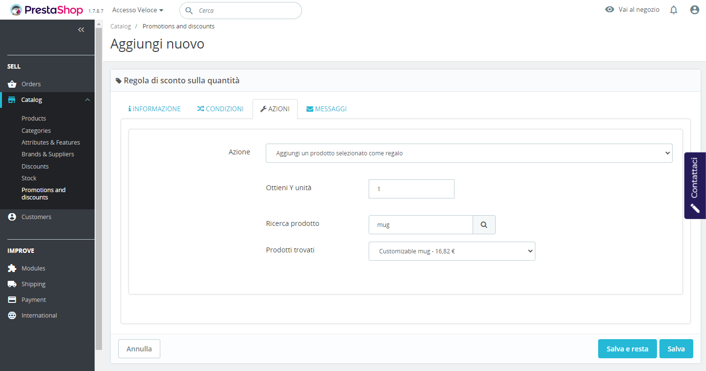Switch to the Condizioni tab
This screenshot has height=371, width=706.
tap(220, 109)
